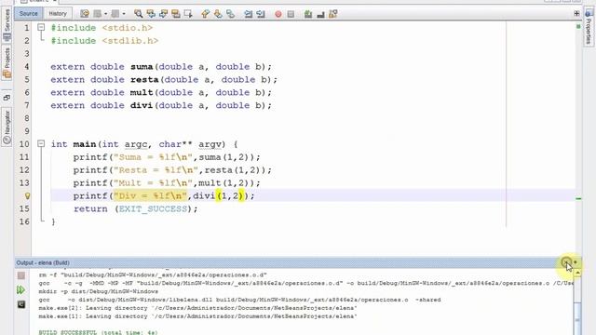Switch to the Source view tab

pos(29,14)
